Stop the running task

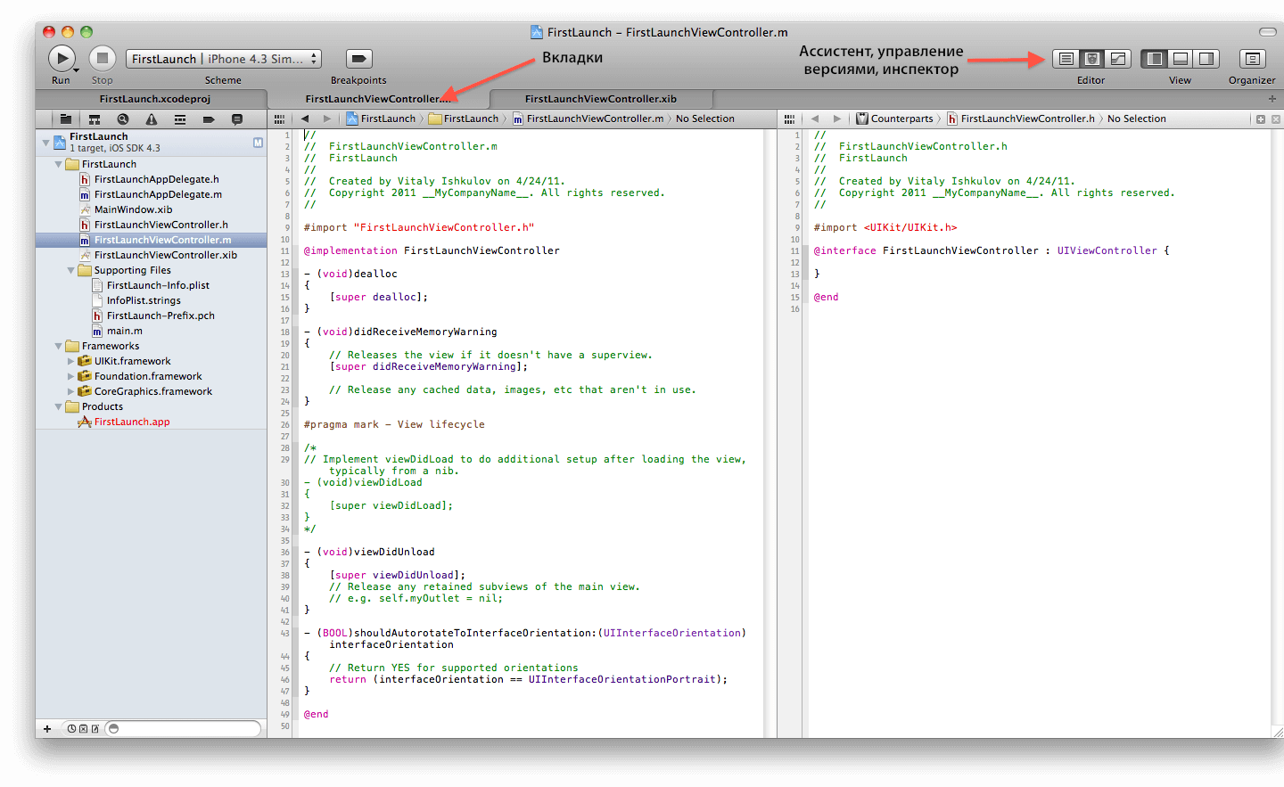coord(103,59)
